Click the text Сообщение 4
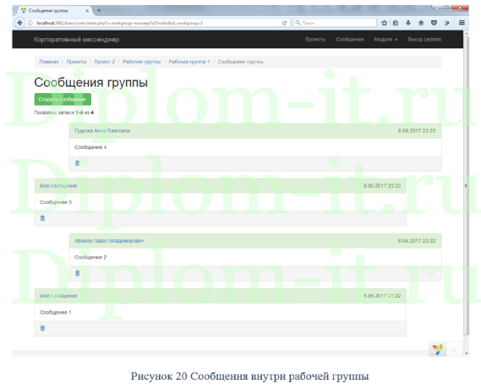Screen dimensions: 481x389 coord(90,147)
